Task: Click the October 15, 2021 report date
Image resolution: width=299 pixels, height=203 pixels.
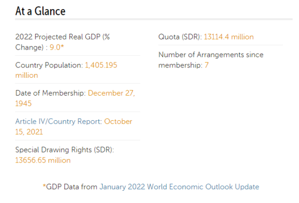Action: 74,127
